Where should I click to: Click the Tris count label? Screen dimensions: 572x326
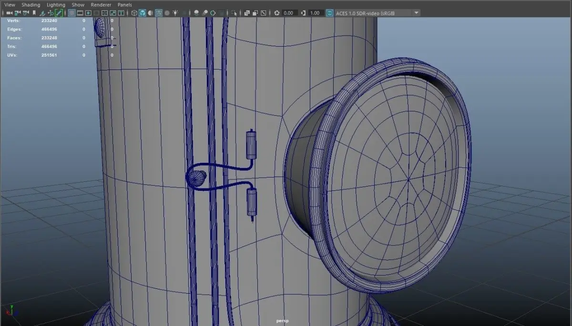click(x=12, y=47)
